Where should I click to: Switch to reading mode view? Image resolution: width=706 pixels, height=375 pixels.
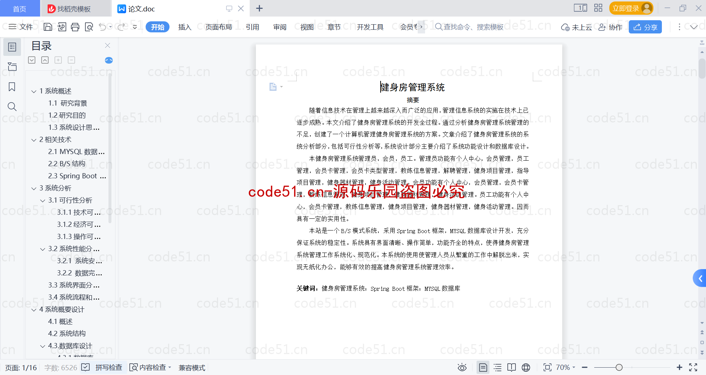click(x=511, y=367)
